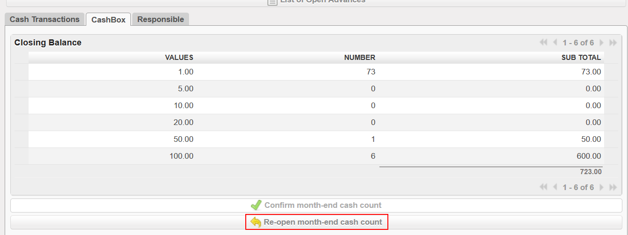The image size is (628, 235).
Task: Switch to the Cash Transactions tab
Action: click(45, 19)
